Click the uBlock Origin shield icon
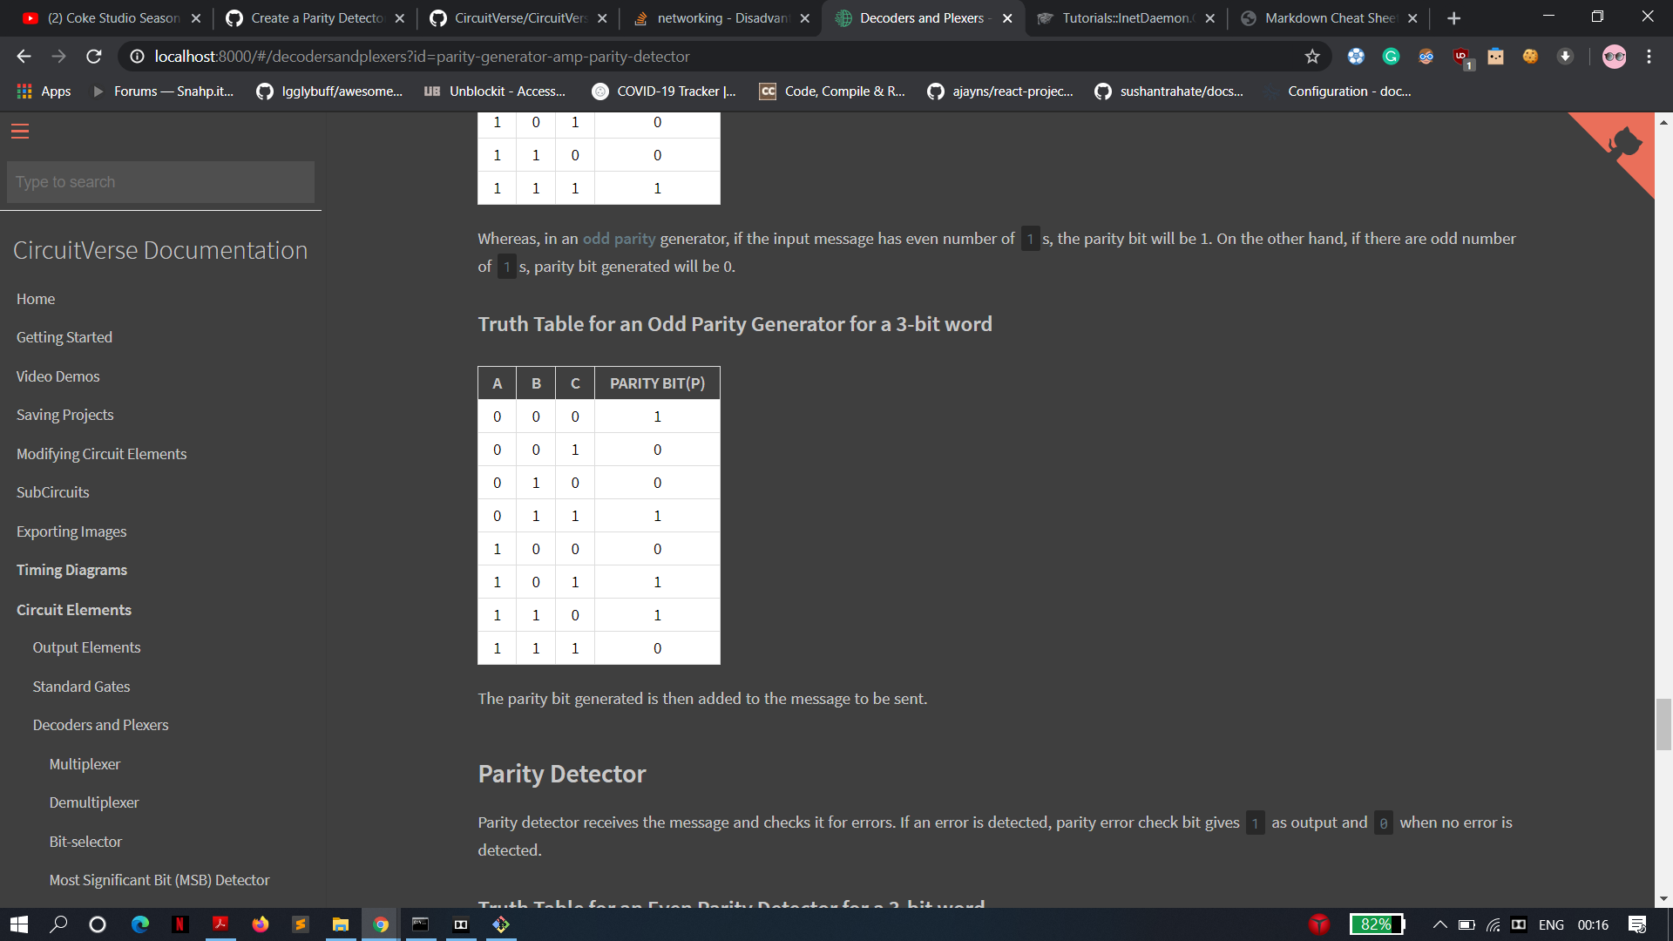Image resolution: width=1673 pixels, height=941 pixels. tap(1461, 57)
